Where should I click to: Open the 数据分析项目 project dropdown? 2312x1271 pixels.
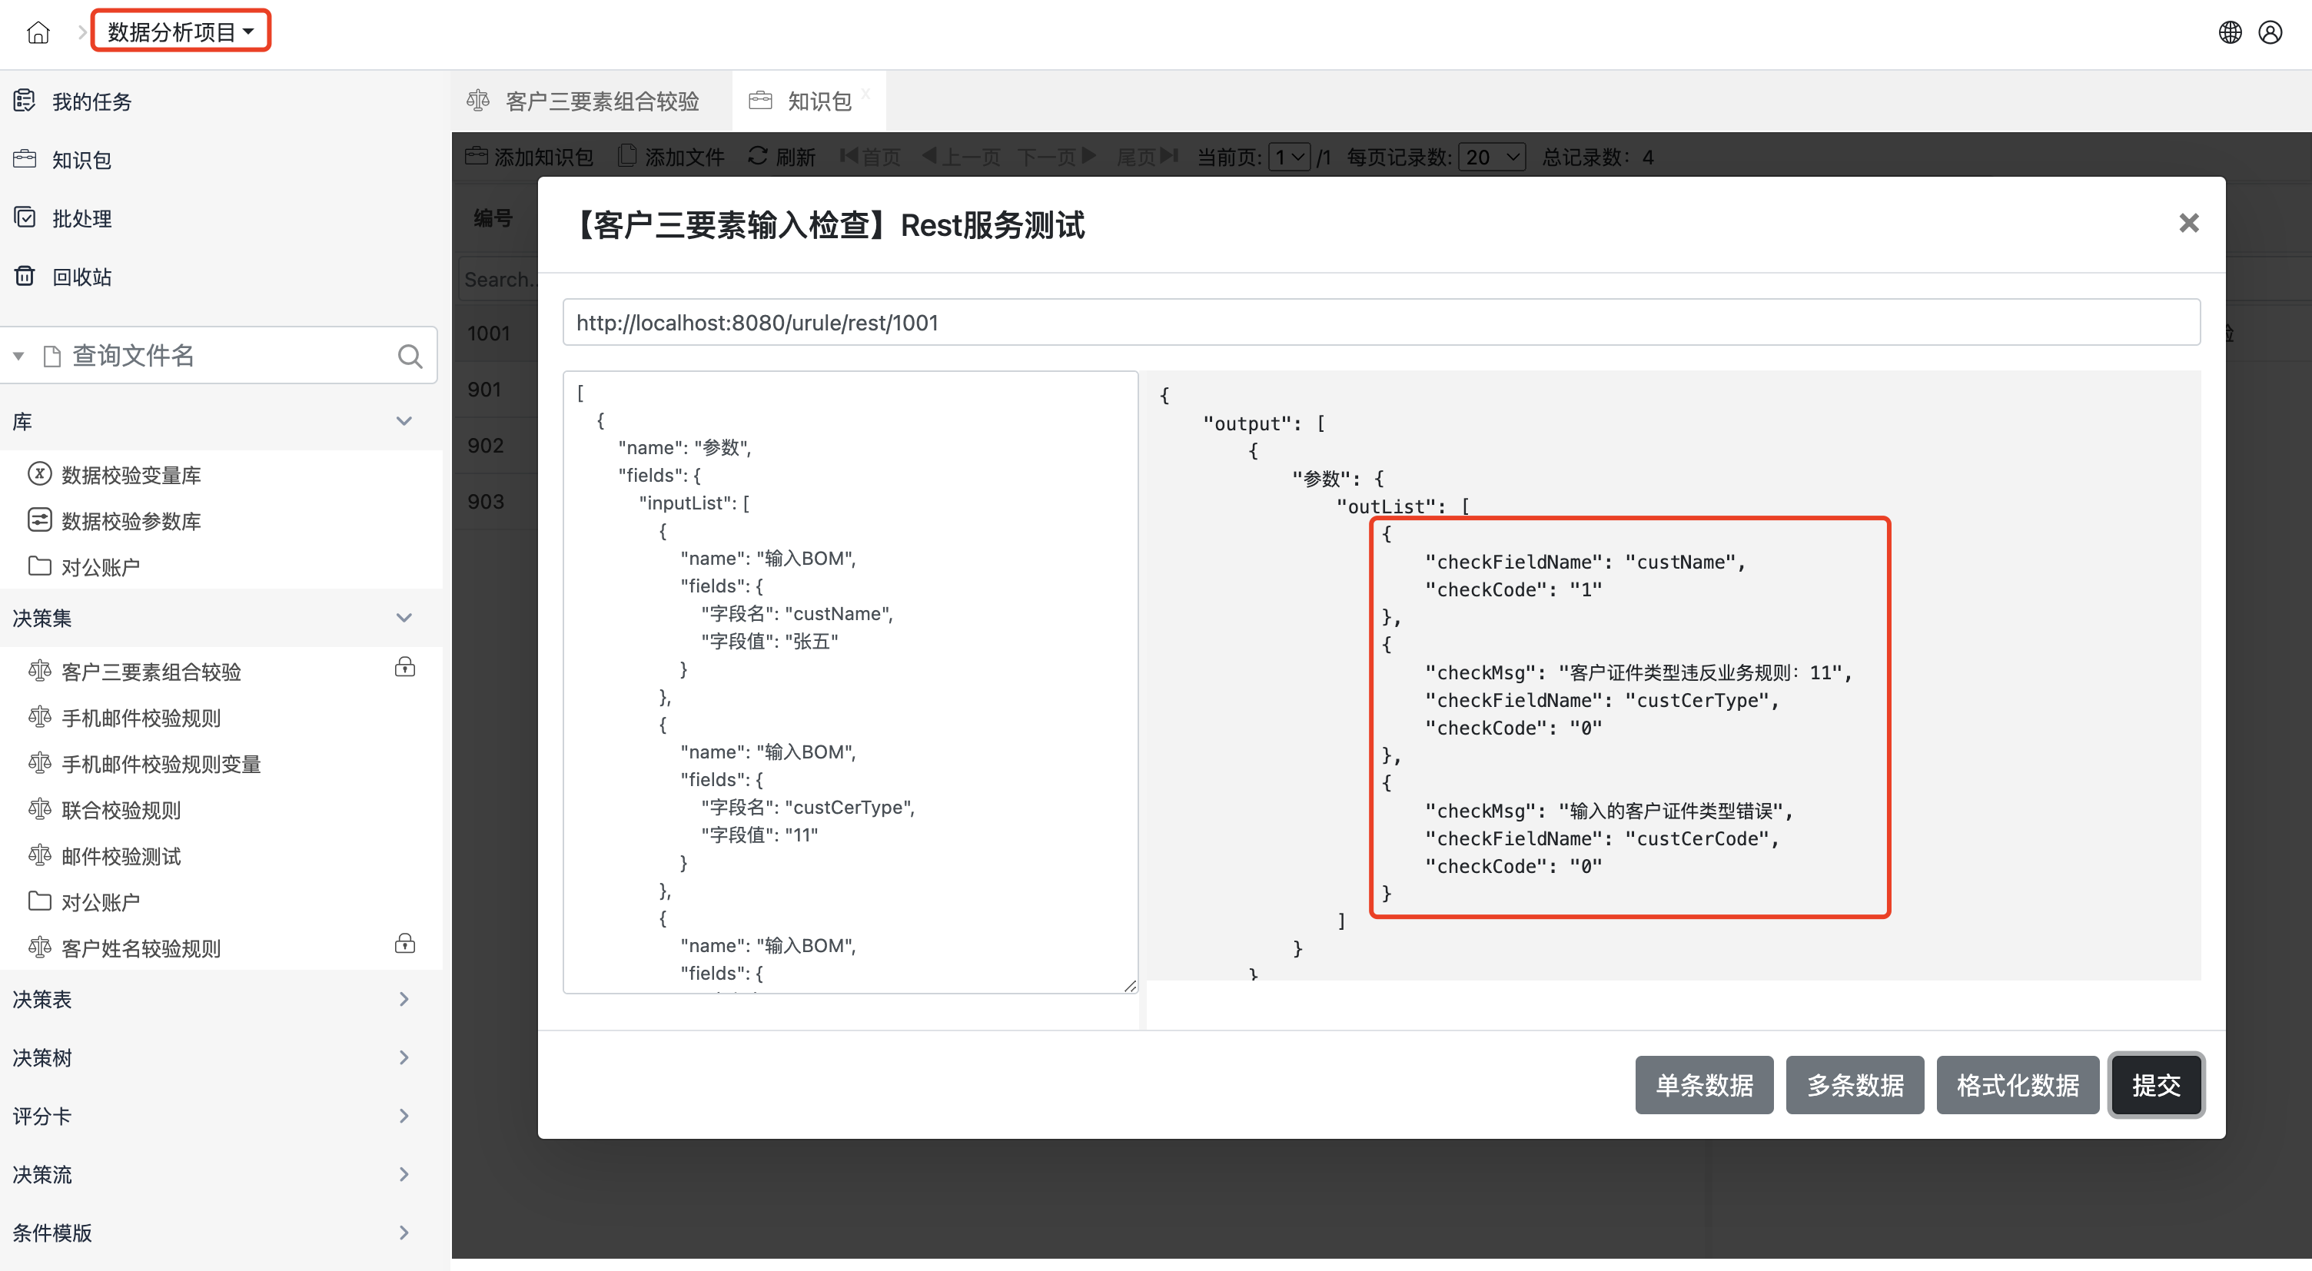(181, 32)
